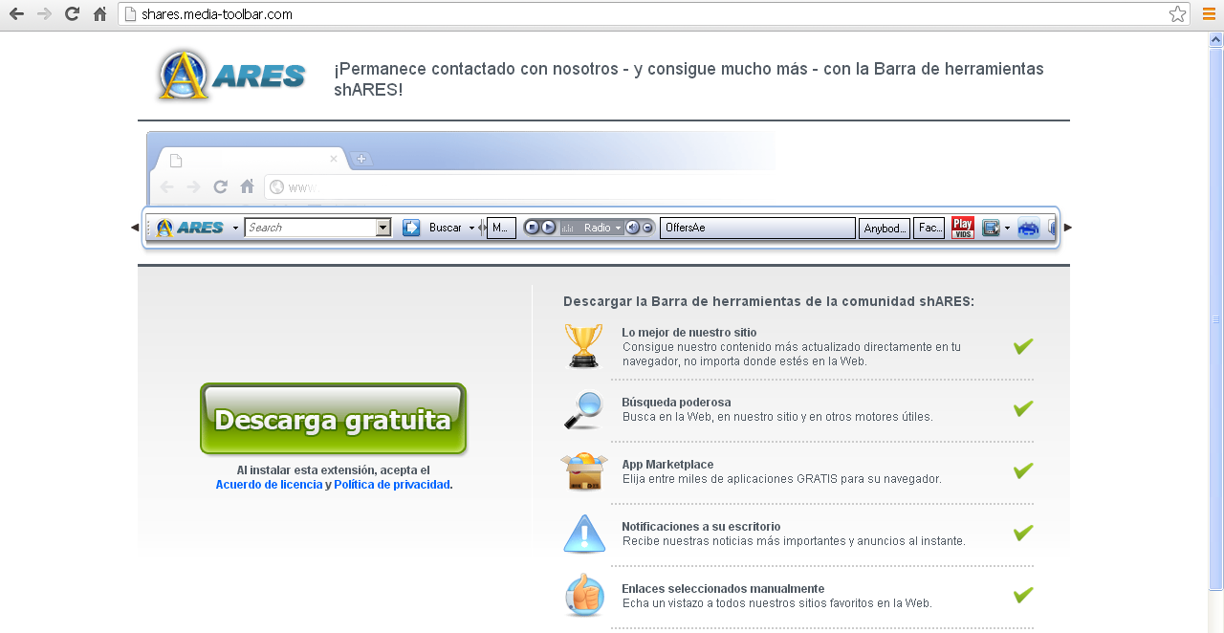Click the checkmark beside 'Lo mejor de nuestro sitio'

[1023, 346]
